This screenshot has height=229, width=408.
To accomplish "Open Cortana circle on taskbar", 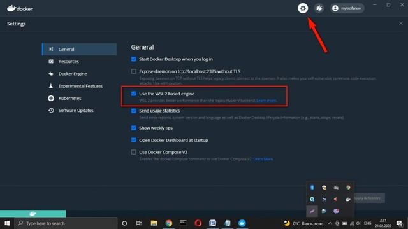I will coord(124,223).
